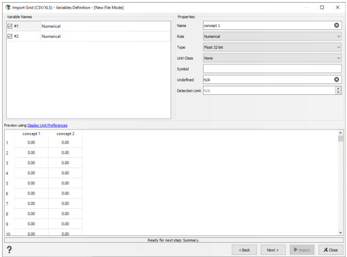This screenshot has height=257, width=347.
Task: Clear the Name field with its X icon
Action: pos(336,25)
